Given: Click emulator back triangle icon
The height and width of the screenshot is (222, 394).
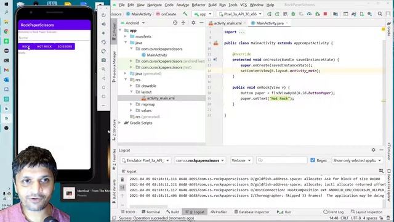Looking at the screenshot, I should 103,78.
